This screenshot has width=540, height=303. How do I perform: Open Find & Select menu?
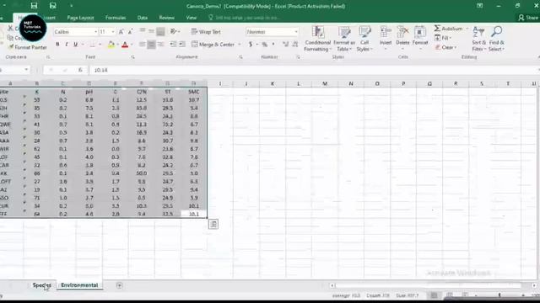(x=496, y=39)
